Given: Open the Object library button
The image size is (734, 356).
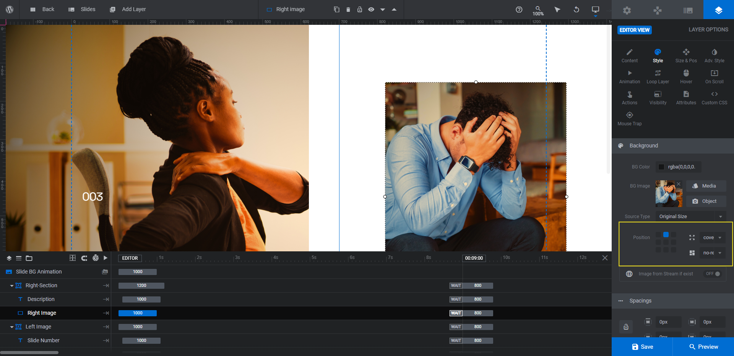Looking at the screenshot, I should pos(706,201).
